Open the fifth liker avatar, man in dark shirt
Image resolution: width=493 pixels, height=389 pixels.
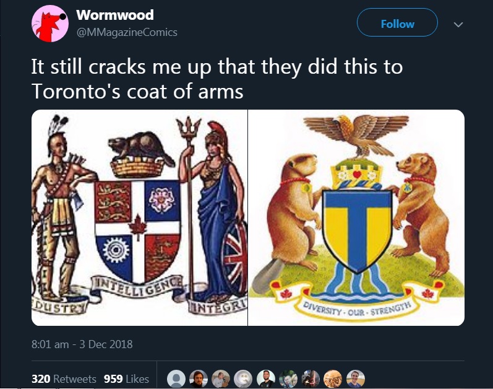pos(266,378)
